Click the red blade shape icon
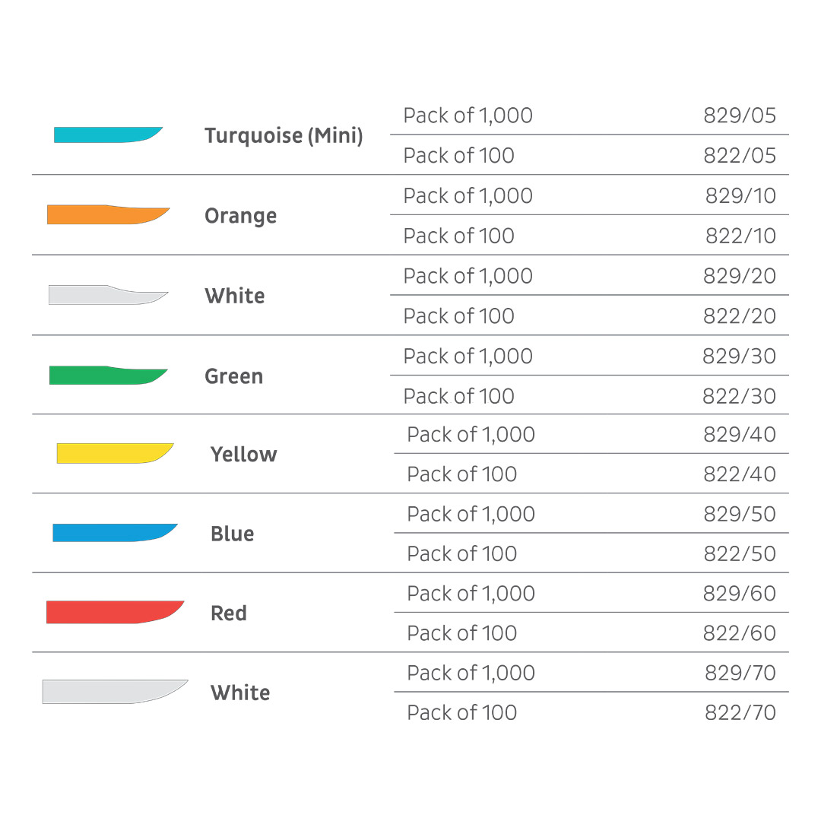Image resolution: width=821 pixels, height=821 pixels. click(x=114, y=612)
